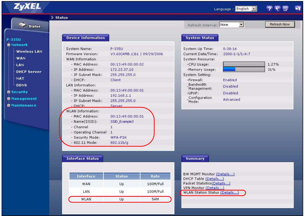This screenshot has height=216, width=305.
Task: Open DHCP Server in the sidebar
Action: (x=29, y=72)
